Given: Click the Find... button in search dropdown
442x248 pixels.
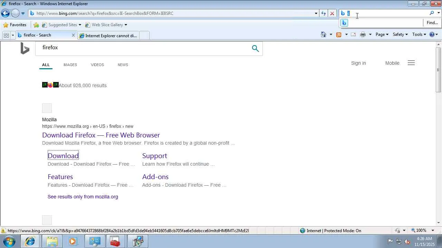Looking at the screenshot, I should [432, 23].
